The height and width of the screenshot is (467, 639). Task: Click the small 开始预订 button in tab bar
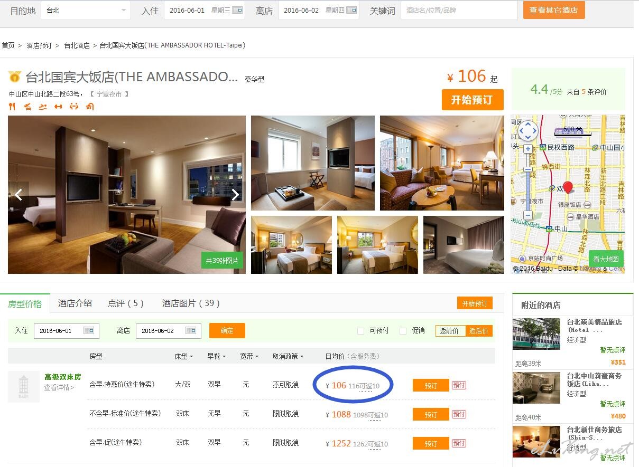[x=475, y=303]
